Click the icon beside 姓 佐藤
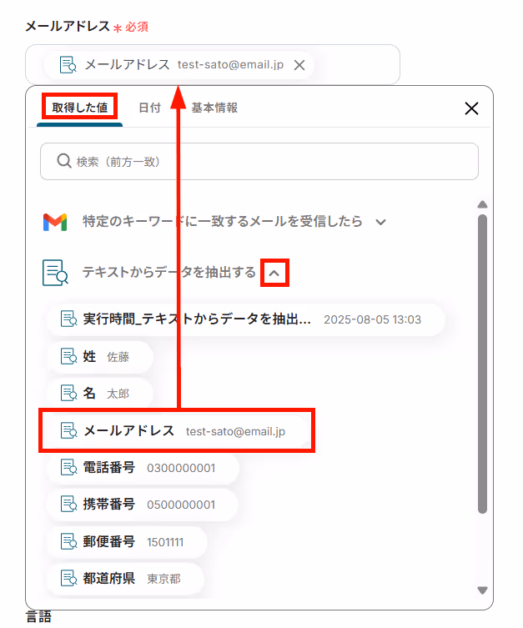Screen dimensions: 523x628 (68, 356)
